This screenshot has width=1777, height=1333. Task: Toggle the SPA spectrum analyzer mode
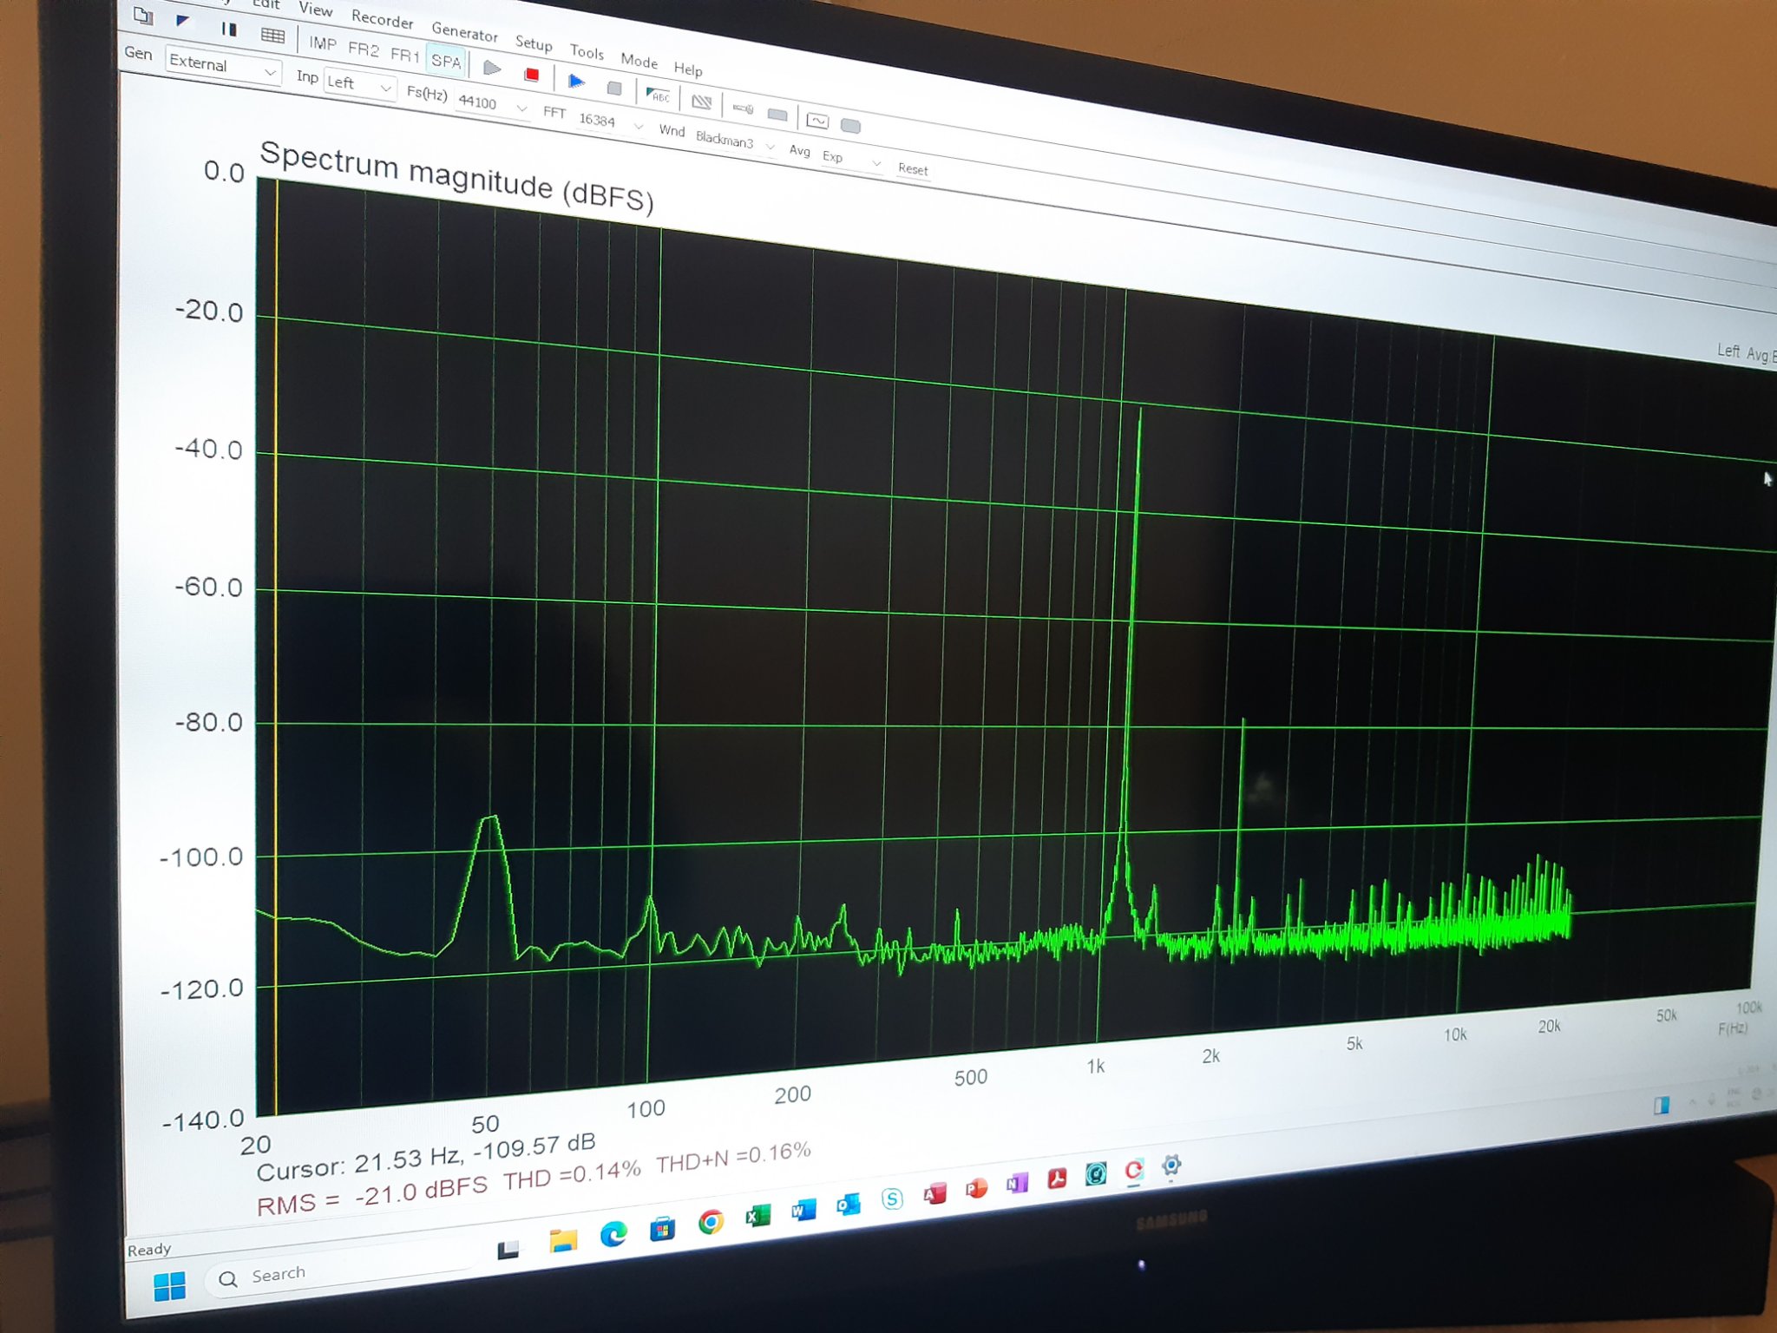point(446,61)
